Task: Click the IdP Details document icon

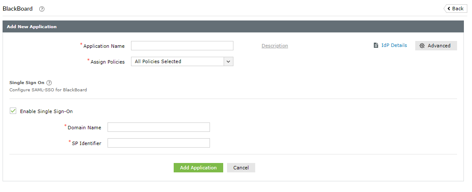Action: [x=376, y=45]
